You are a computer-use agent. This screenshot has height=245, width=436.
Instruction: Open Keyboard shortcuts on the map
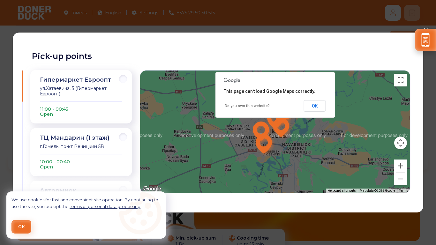click(342, 191)
